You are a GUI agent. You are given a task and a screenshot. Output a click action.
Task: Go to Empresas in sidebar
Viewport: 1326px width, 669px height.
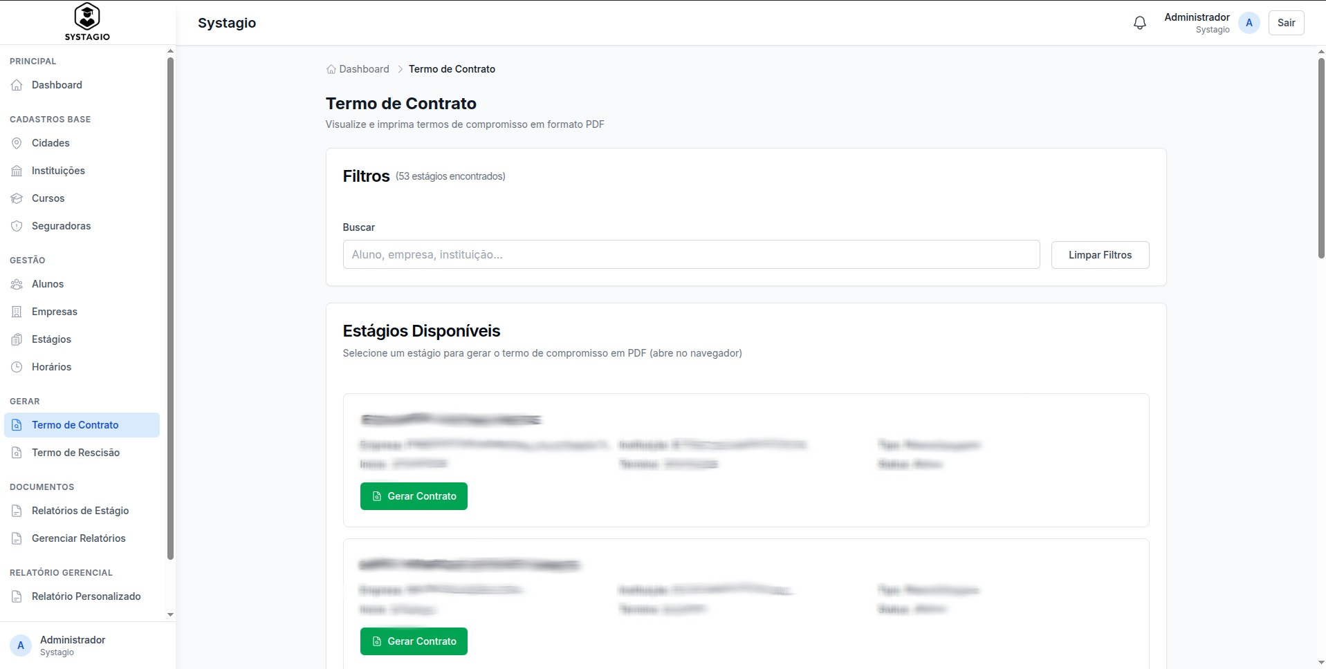[55, 312]
